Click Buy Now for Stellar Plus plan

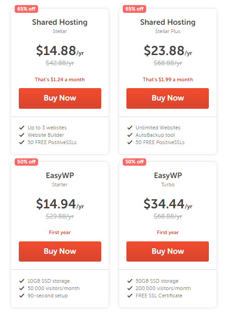(168, 98)
